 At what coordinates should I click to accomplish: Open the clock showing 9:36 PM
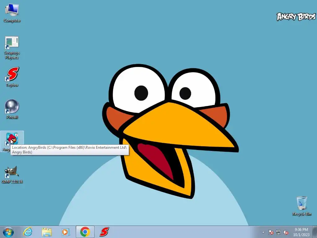coord(301,232)
